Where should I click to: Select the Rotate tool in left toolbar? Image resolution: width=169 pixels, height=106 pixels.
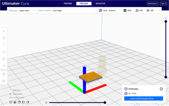(x=4, y=45)
